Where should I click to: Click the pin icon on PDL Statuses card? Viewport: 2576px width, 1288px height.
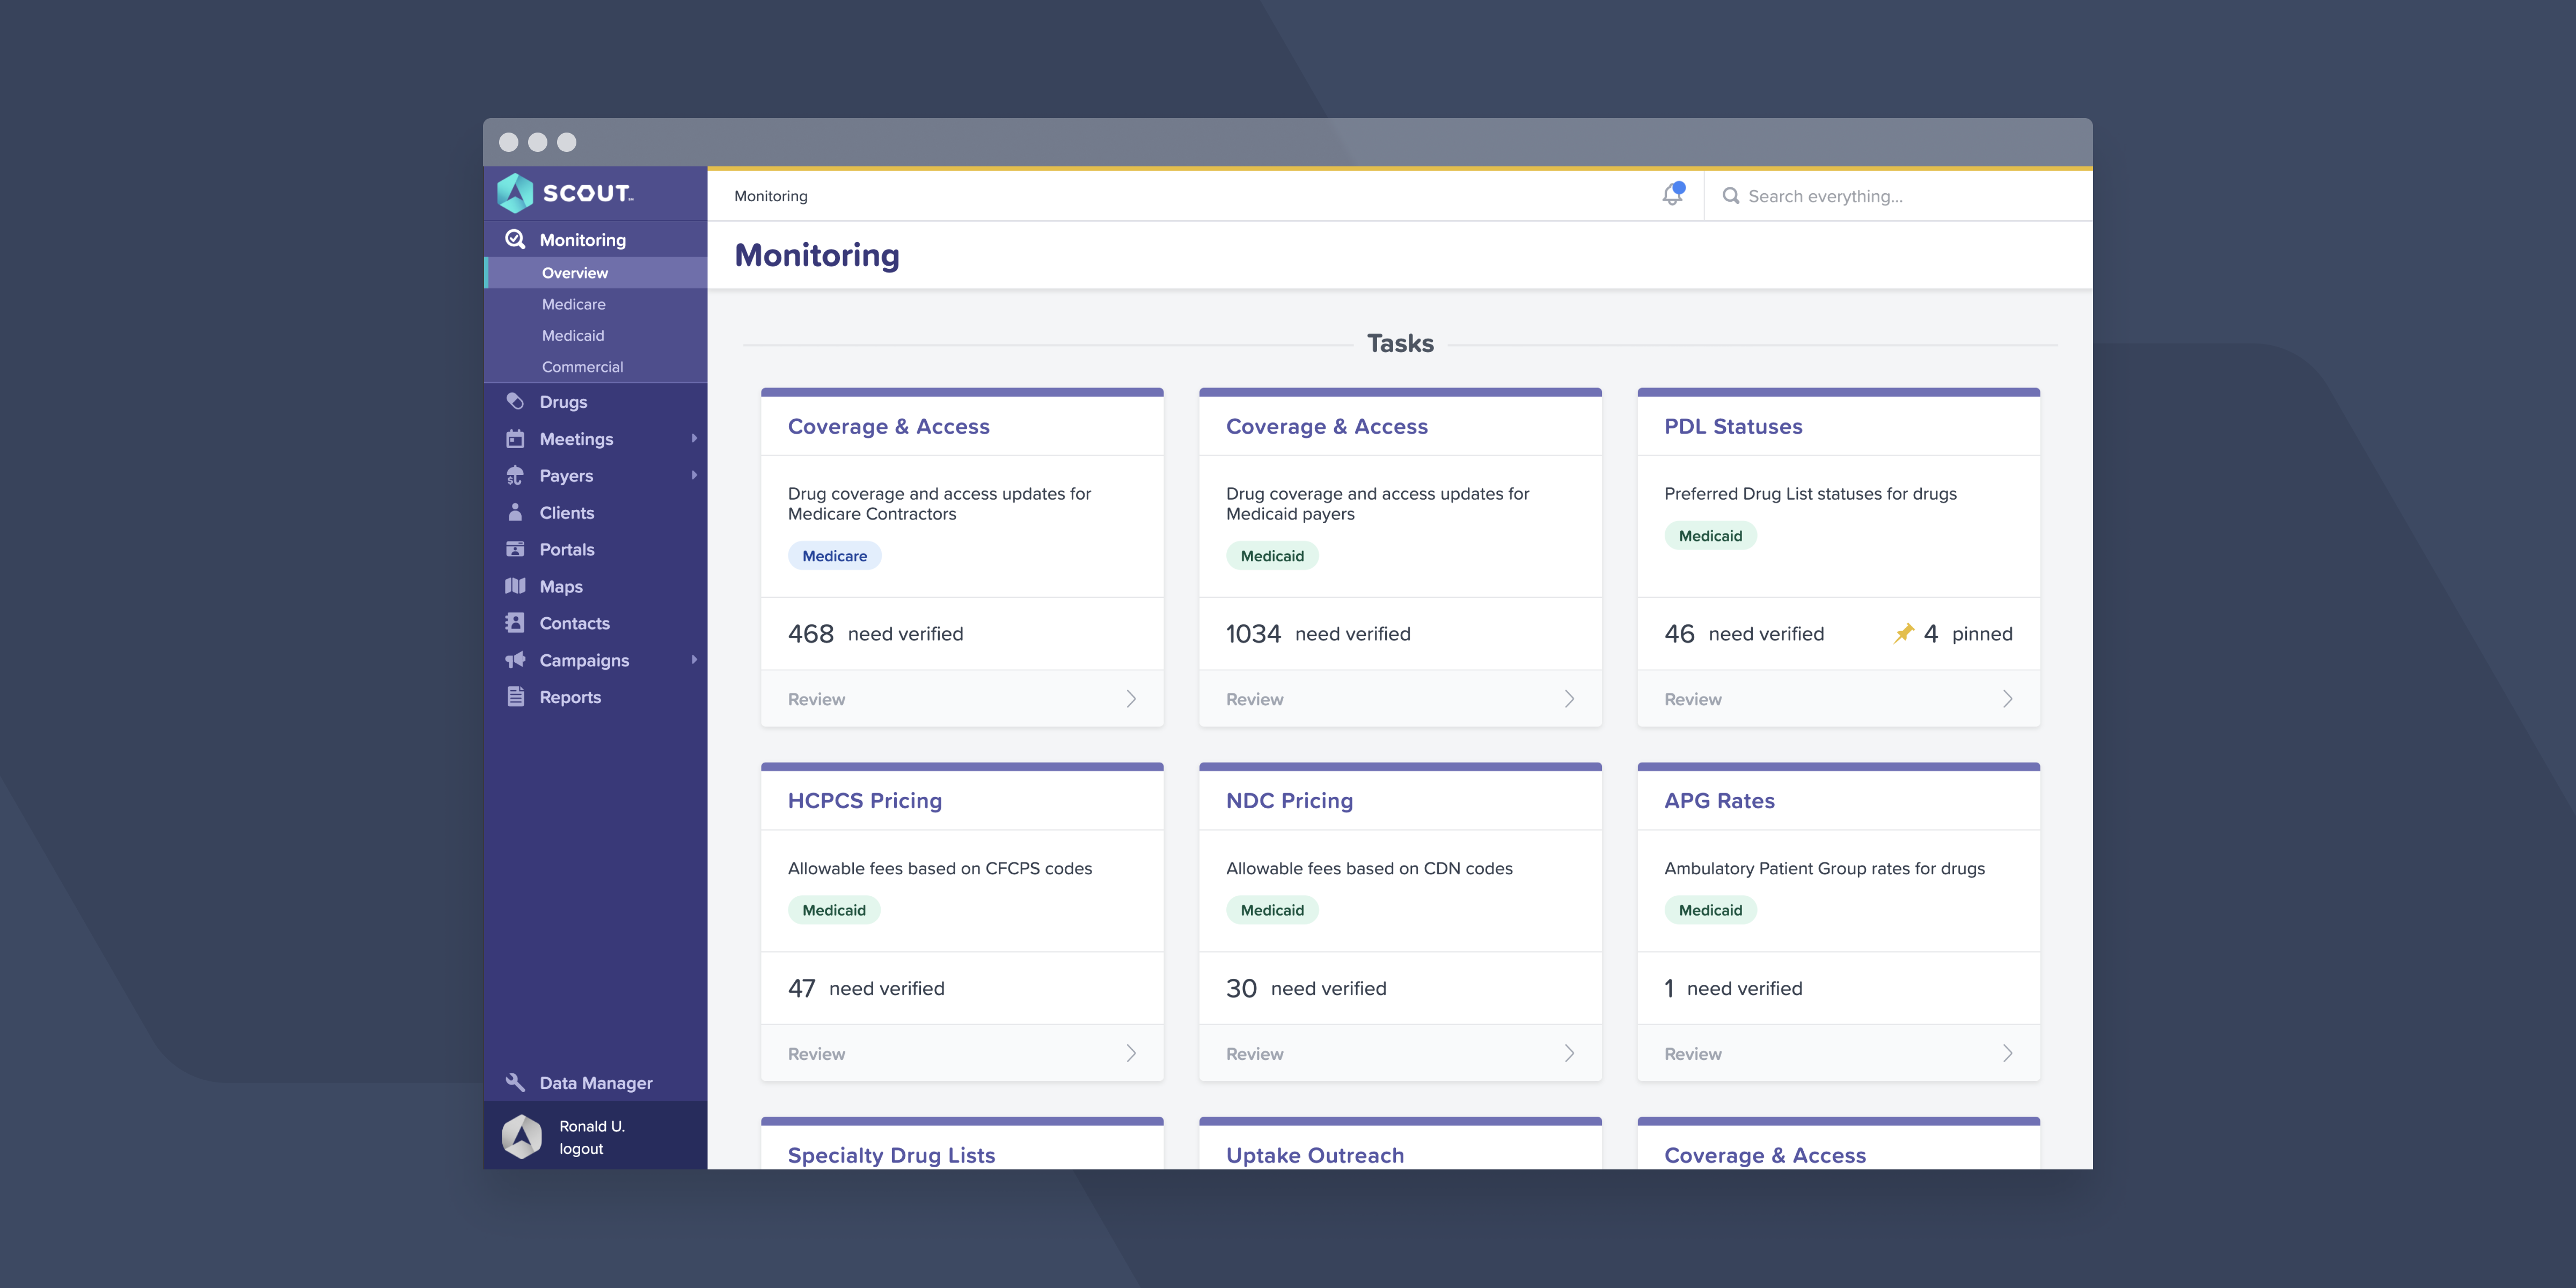tap(1904, 633)
